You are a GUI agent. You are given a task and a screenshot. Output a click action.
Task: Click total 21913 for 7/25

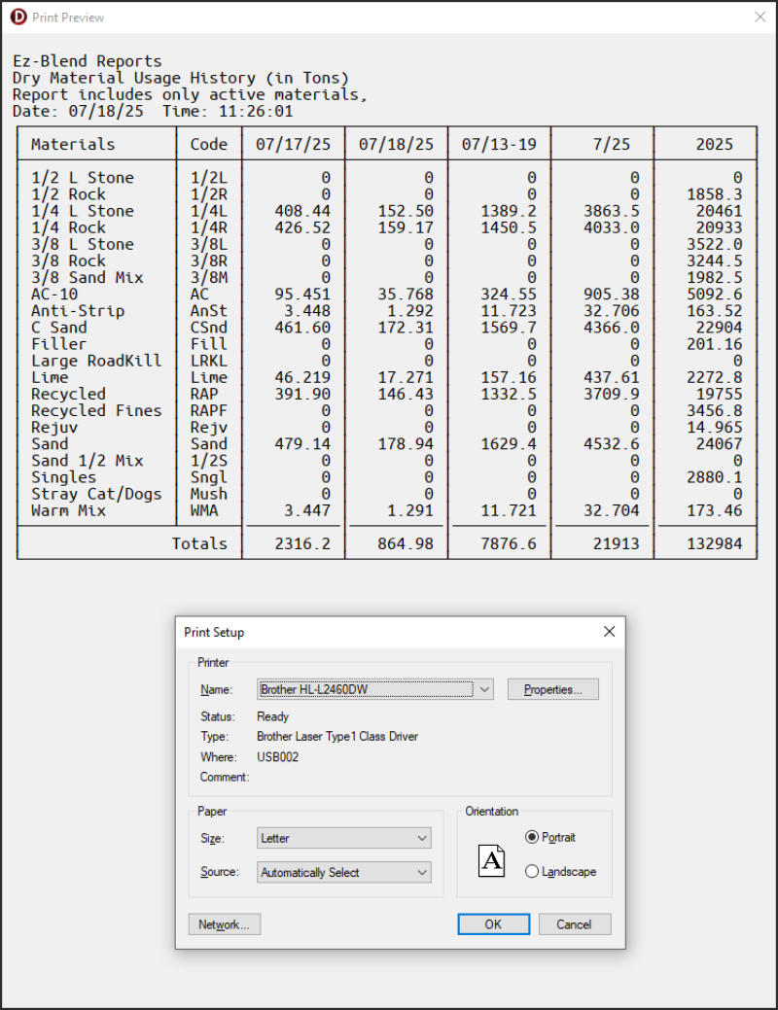(x=617, y=543)
